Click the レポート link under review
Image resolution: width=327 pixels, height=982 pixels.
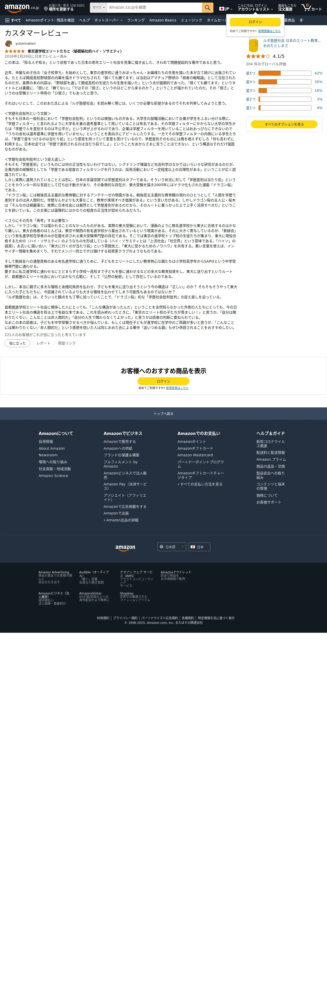43,343
